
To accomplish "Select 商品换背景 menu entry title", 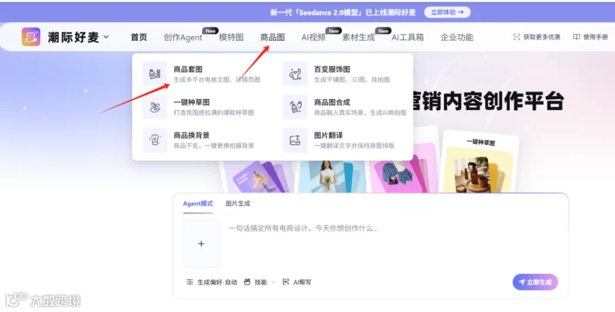I will (191, 135).
